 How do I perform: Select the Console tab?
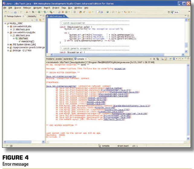80,59
